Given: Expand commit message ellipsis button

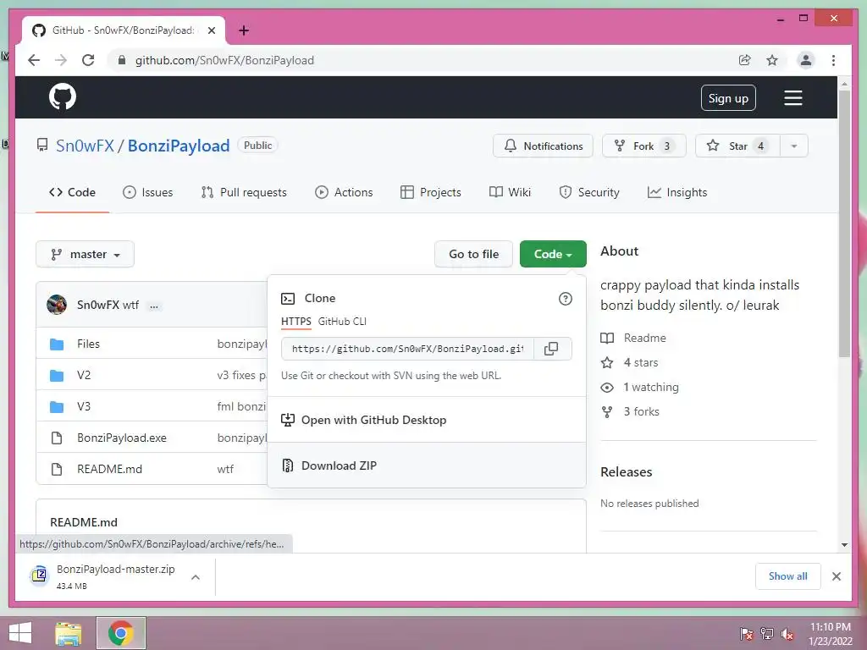Looking at the screenshot, I should point(154,306).
